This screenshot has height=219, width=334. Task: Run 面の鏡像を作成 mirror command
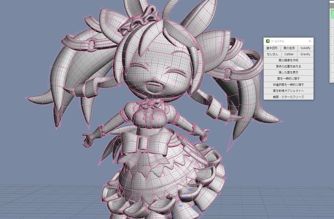pos(288,60)
